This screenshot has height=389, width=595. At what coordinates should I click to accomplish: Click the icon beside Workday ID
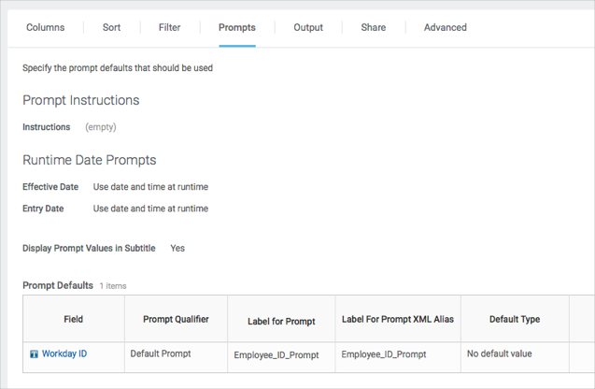[x=34, y=354]
